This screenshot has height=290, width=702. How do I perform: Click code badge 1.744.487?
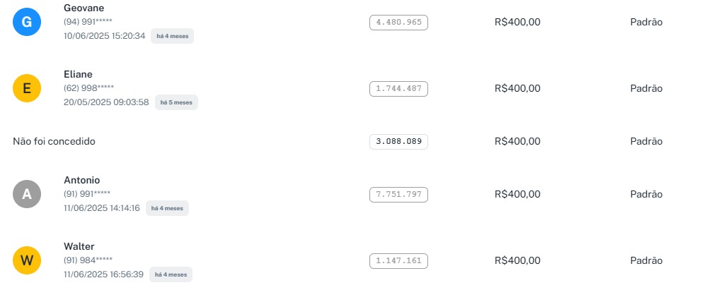398,88
